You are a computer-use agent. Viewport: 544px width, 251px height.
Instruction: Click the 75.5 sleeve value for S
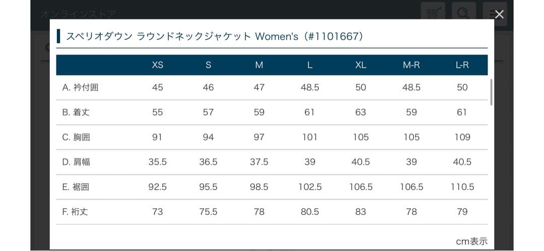pyautogui.click(x=208, y=212)
